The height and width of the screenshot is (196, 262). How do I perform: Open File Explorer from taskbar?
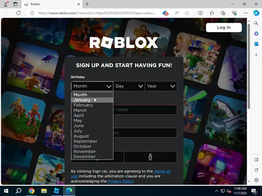click(x=44, y=191)
